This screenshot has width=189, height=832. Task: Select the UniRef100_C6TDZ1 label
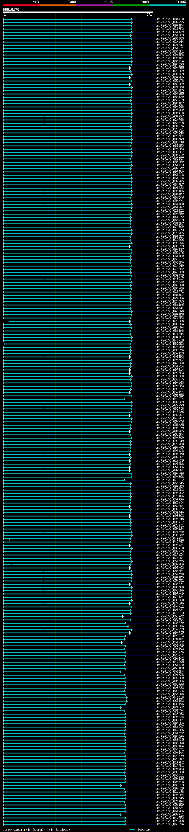170,48
